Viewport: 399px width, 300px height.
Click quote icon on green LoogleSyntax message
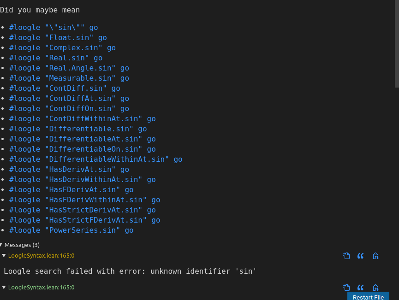point(361,288)
